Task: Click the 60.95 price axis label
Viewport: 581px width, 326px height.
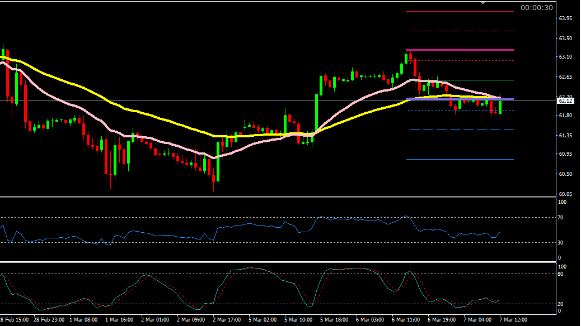Action: (x=565, y=154)
